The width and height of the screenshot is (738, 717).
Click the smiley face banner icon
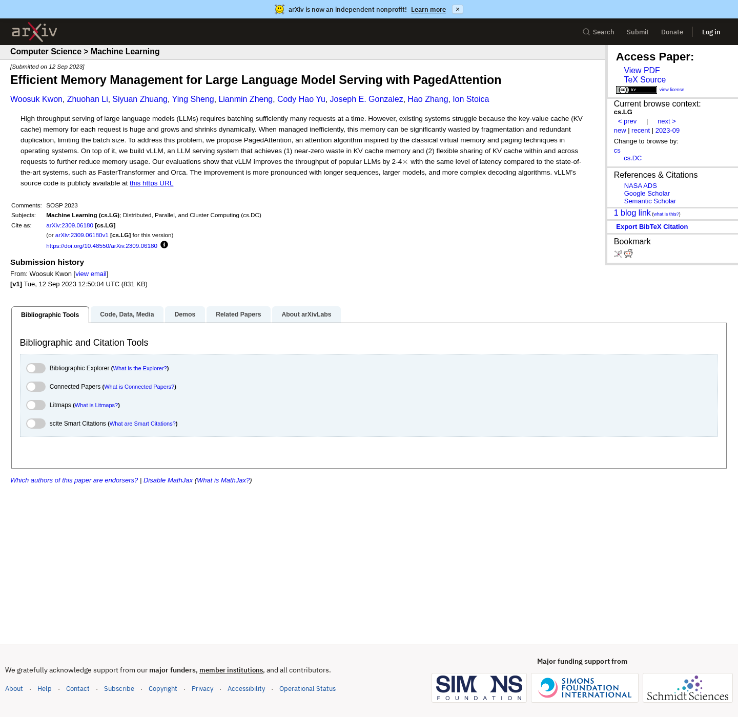click(279, 9)
